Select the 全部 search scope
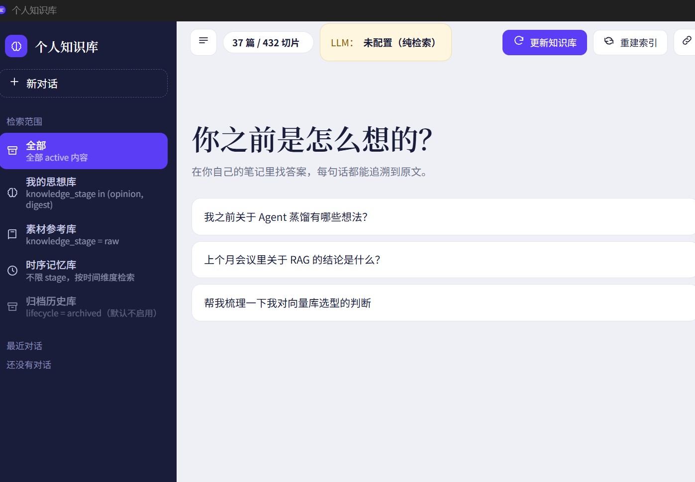 (84, 151)
